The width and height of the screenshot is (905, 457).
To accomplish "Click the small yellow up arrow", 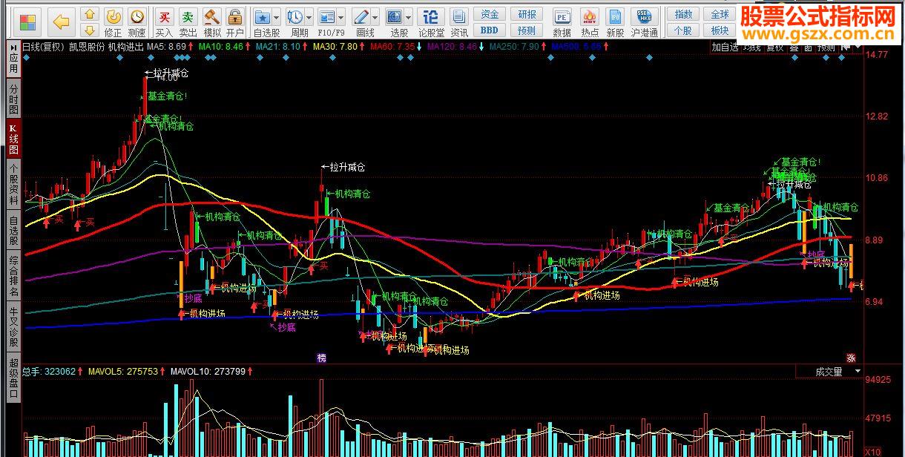I will click(90, 15).
